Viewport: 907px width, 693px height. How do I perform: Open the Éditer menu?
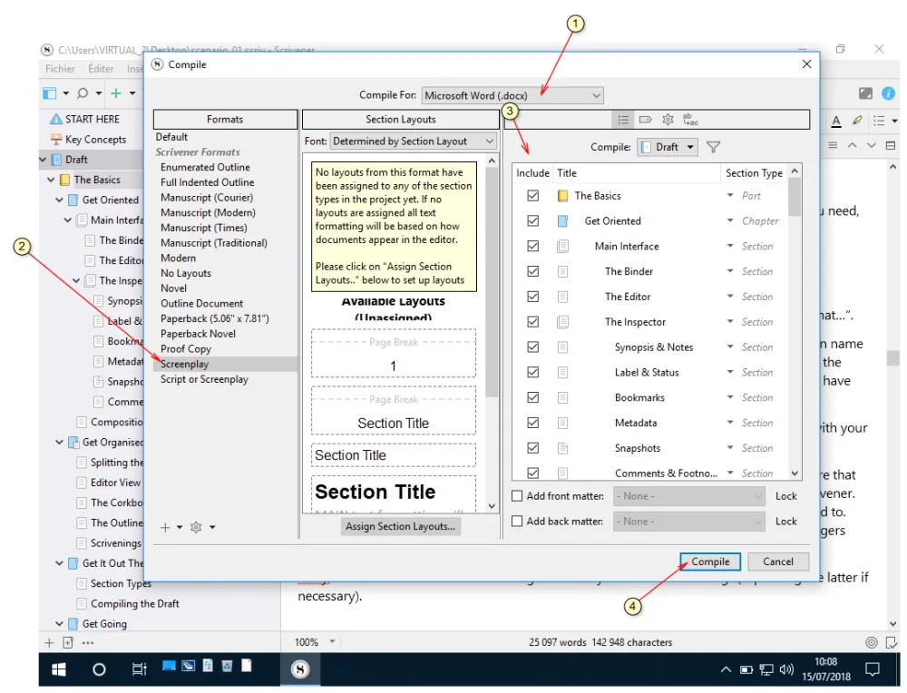coord(101,69)
